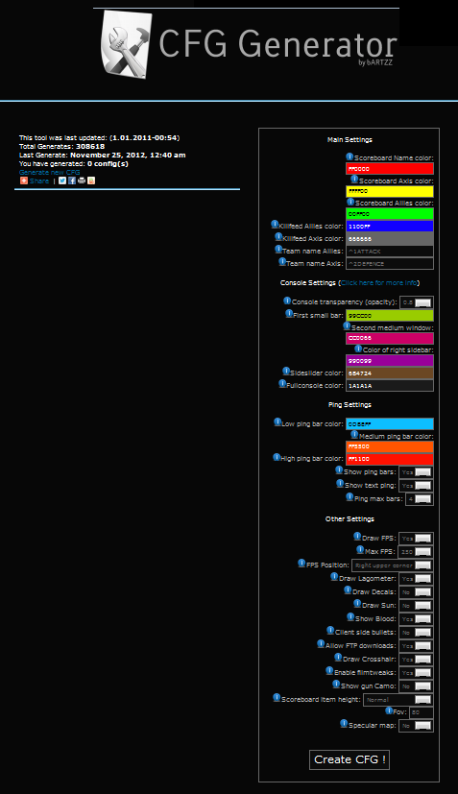Click info icon beside Draw FPS
Screen dimensions: 458x794
358,537
